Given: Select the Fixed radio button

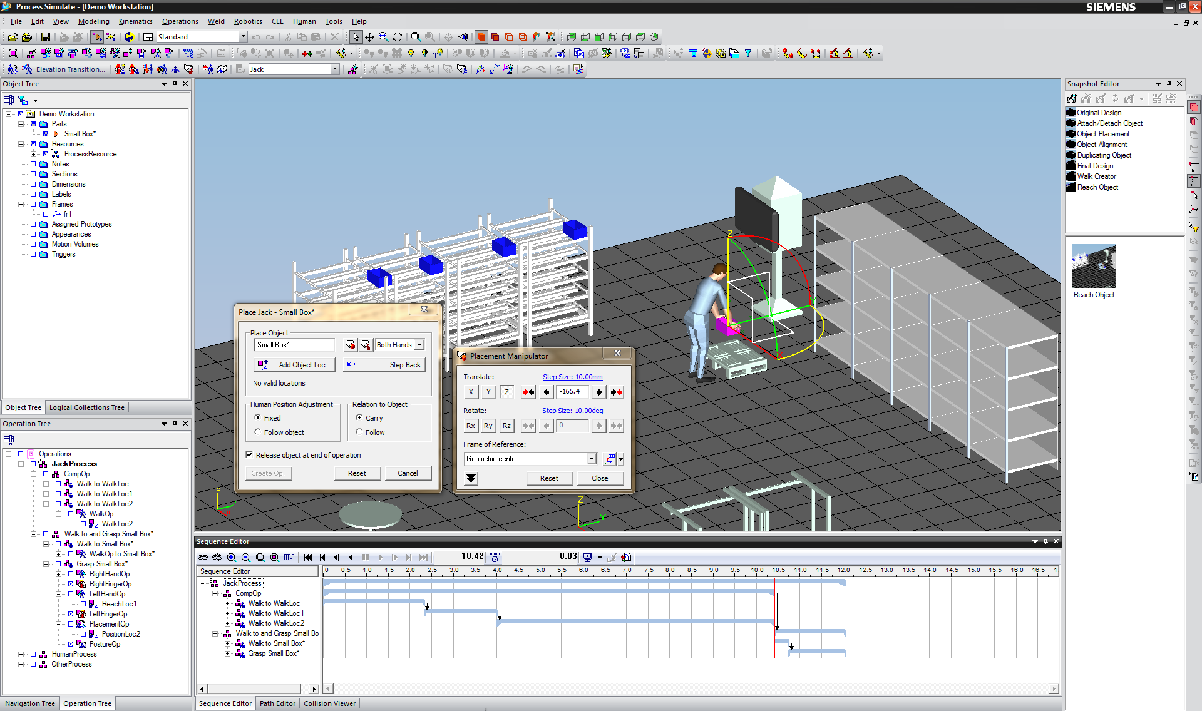Looking at the screenshot, I should pyautogui.click(x=257, y=417).
